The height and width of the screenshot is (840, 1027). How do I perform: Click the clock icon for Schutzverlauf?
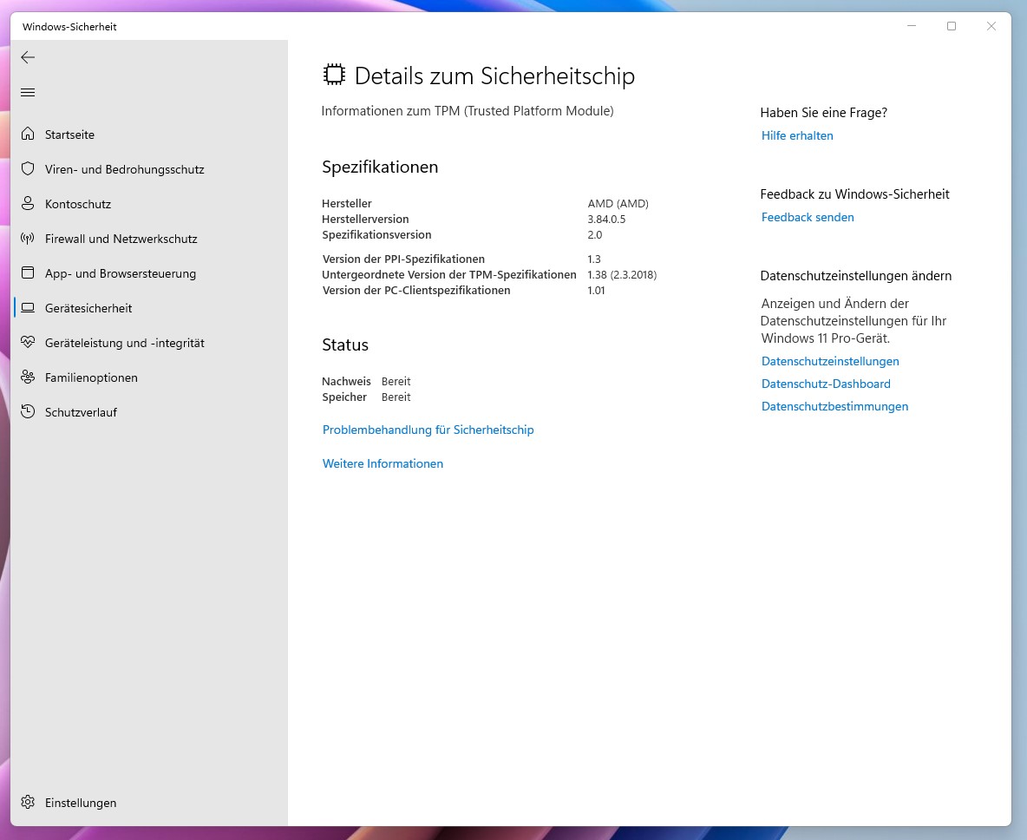pyautogui.click(x=28, y=411)
